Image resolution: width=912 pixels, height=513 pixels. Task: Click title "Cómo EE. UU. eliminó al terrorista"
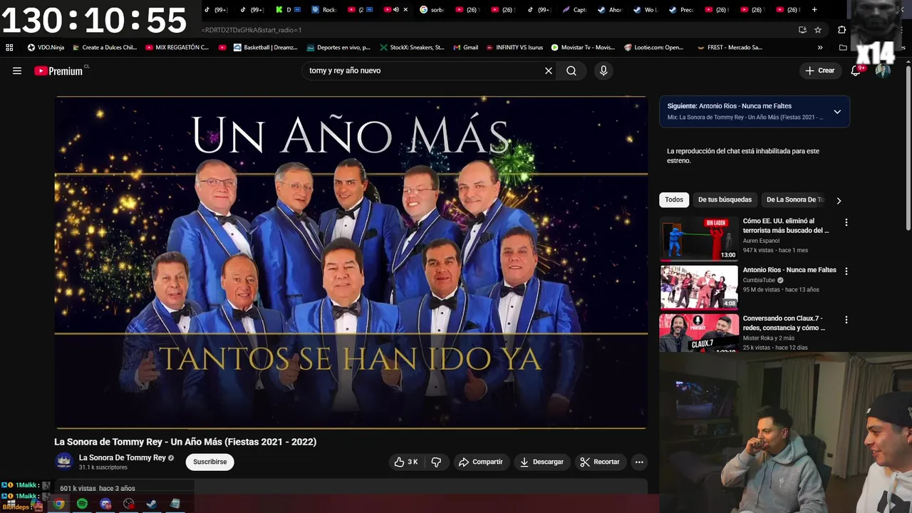786,226
